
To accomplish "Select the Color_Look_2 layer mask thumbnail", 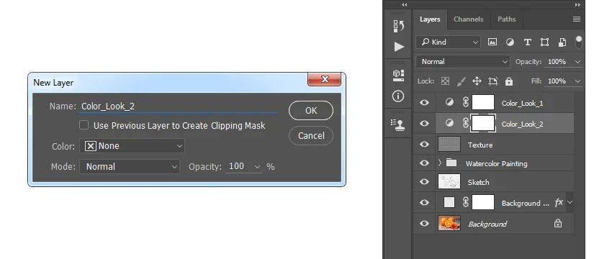I will tap(483, 123).
